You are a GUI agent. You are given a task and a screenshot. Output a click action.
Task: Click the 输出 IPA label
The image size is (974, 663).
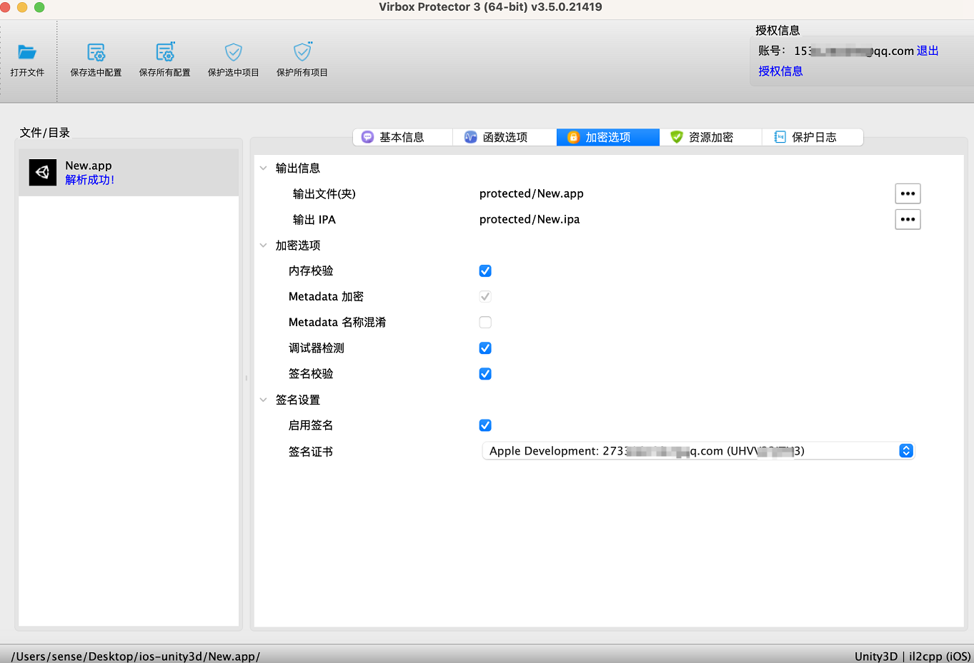pyautogui.click(x=314, y=220)
